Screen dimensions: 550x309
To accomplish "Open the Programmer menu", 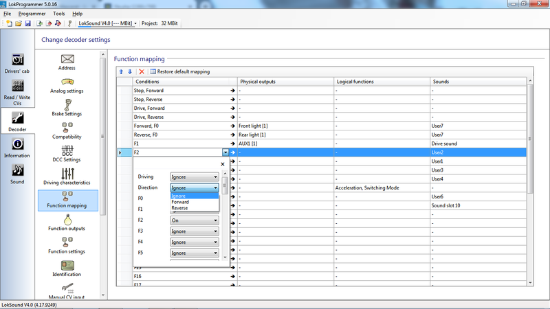I will click(32, 14).
